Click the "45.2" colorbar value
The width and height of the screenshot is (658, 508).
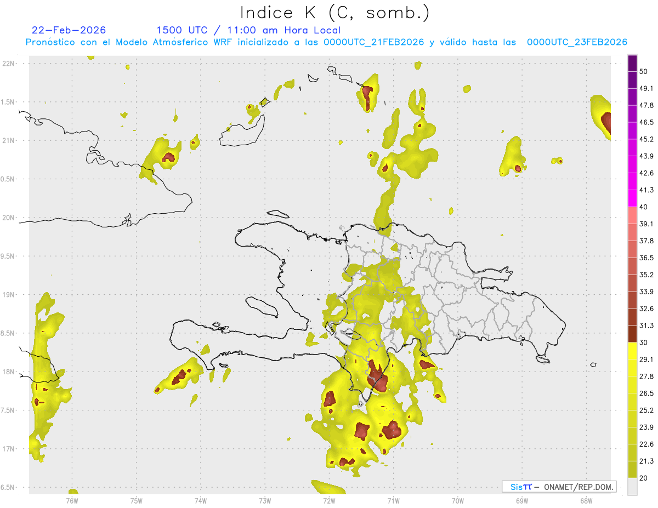[646, 139]
